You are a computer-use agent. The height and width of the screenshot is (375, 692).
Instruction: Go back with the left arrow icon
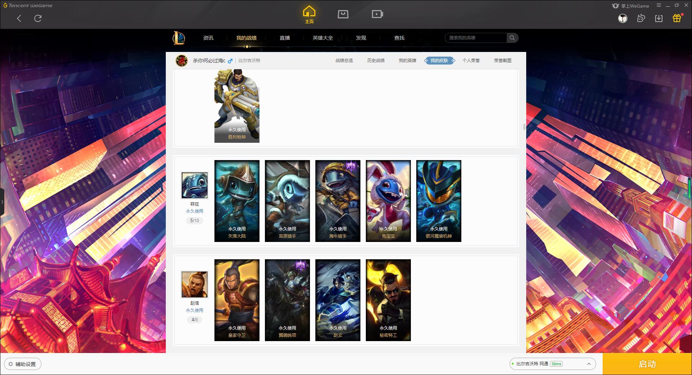tap(19, 18)
